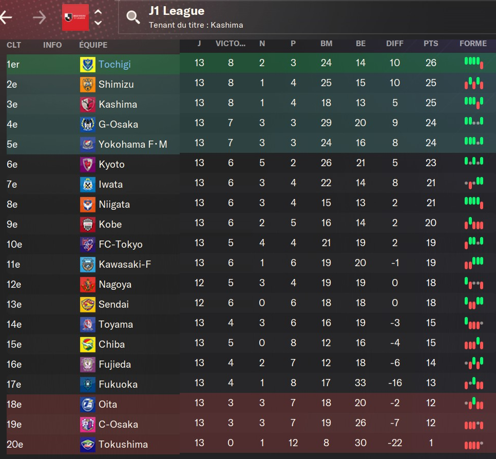
Task: Click the J1 League competition logo
Action: [75, 17]
